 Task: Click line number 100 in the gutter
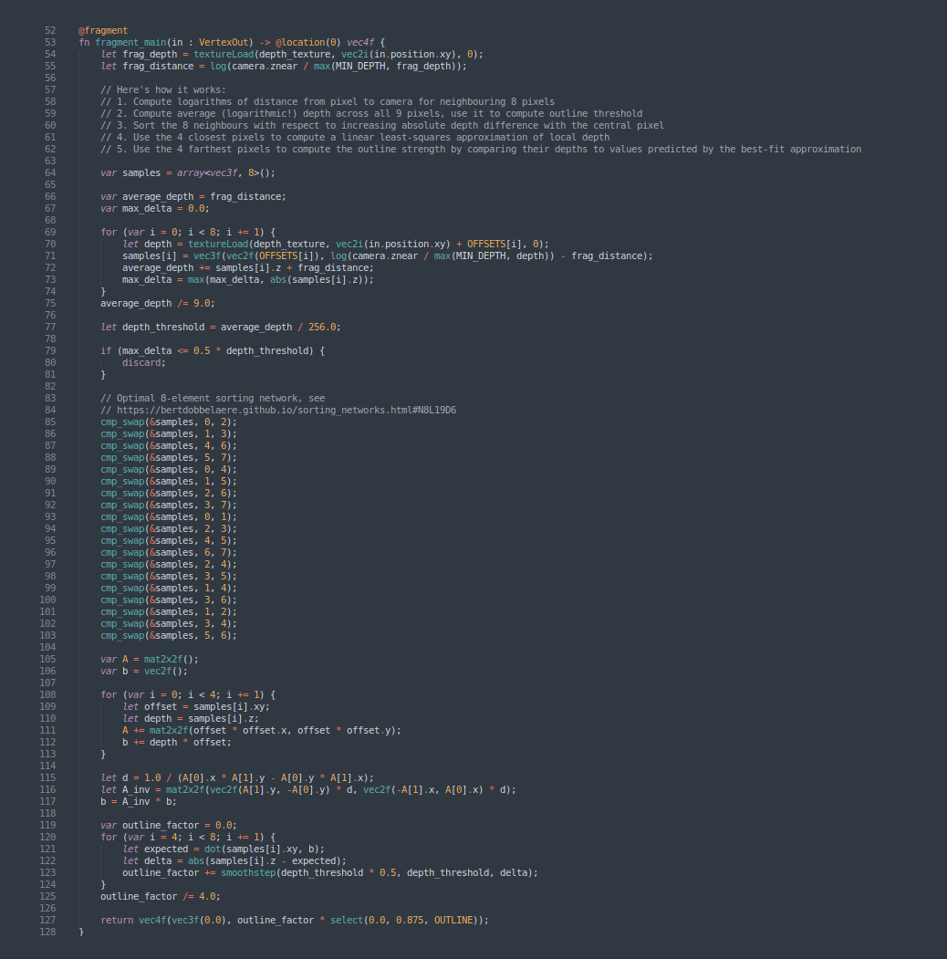[x=47, y=599]
